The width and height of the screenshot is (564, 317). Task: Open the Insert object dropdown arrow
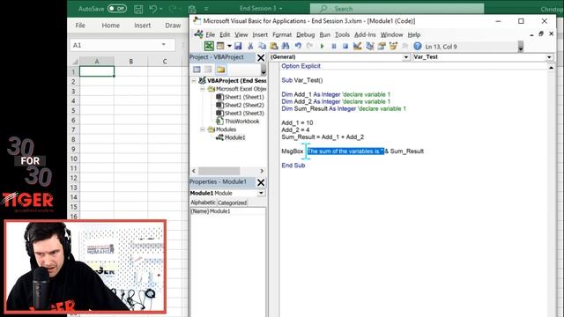229,46
